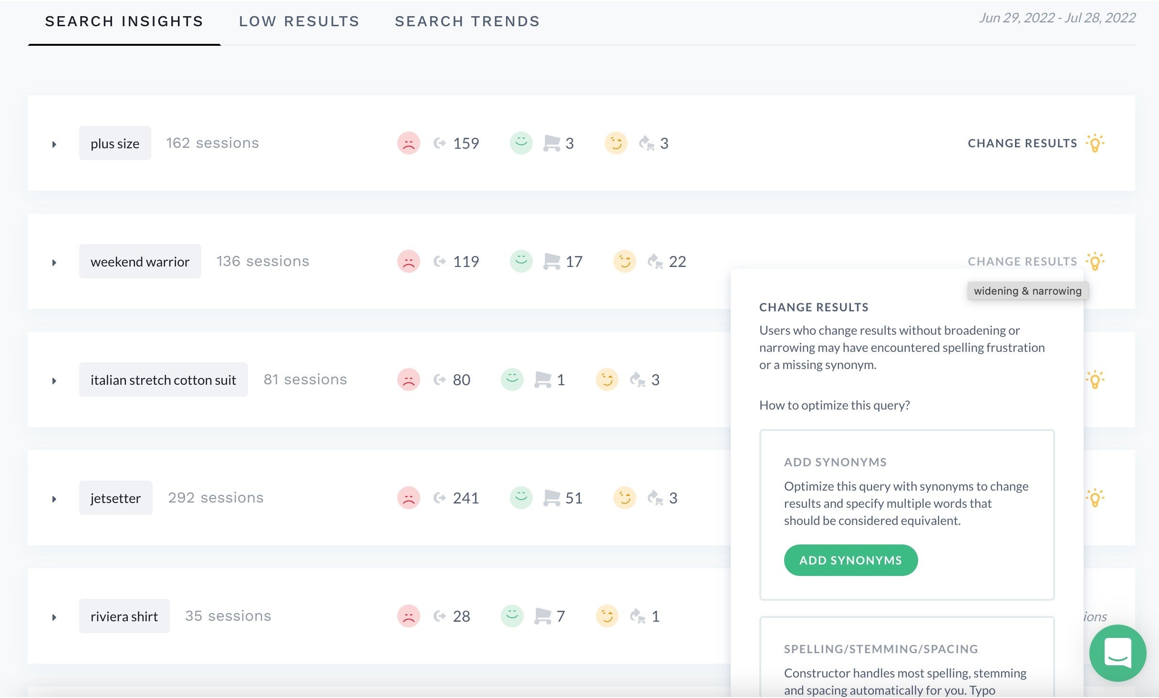Viewport: 1159px width, 698px height.
Task: Click the exit arrow icon next to 159
Action: (x=440, y=143)
